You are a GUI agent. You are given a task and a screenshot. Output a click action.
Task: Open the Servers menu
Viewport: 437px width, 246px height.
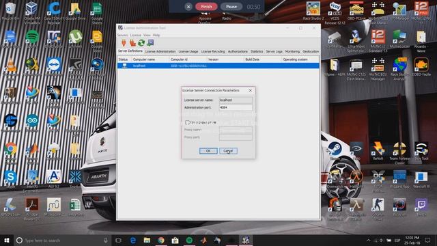[x=122, y=35]
